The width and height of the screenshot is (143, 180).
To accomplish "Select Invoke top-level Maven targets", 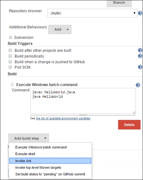I will (x=50, y=168).
